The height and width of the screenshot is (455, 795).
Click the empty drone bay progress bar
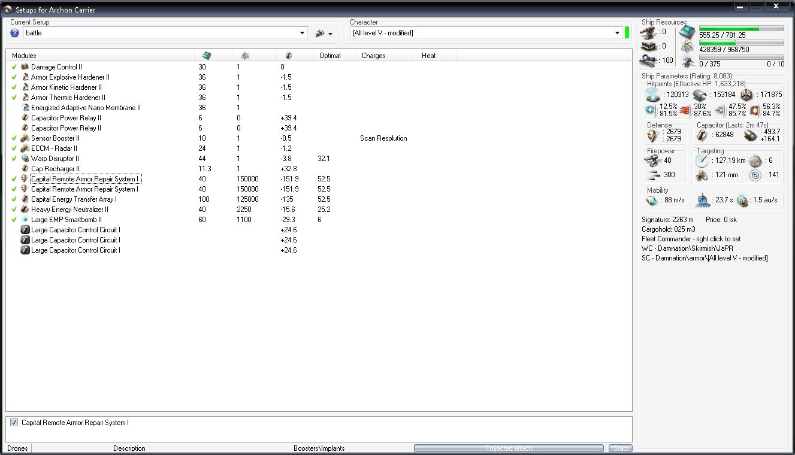tap(741, 57)
